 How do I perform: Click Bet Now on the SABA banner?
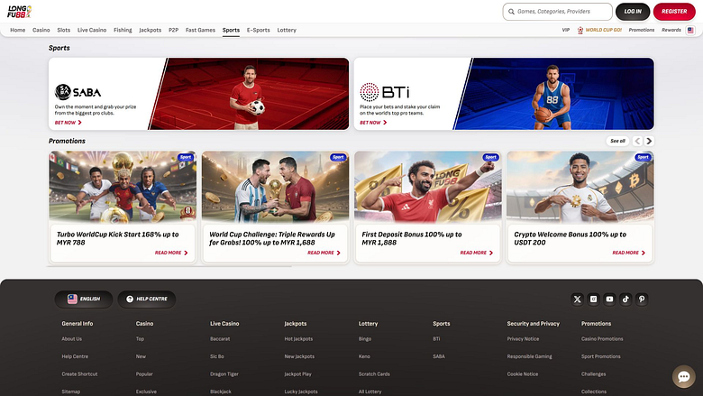pos(68,123)
